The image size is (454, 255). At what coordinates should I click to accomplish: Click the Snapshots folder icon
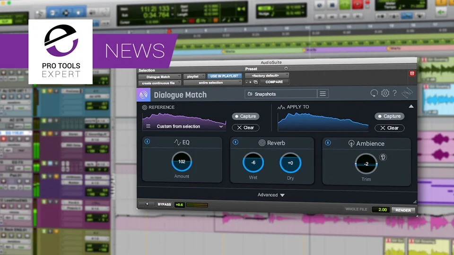click(x=250, y=94)
